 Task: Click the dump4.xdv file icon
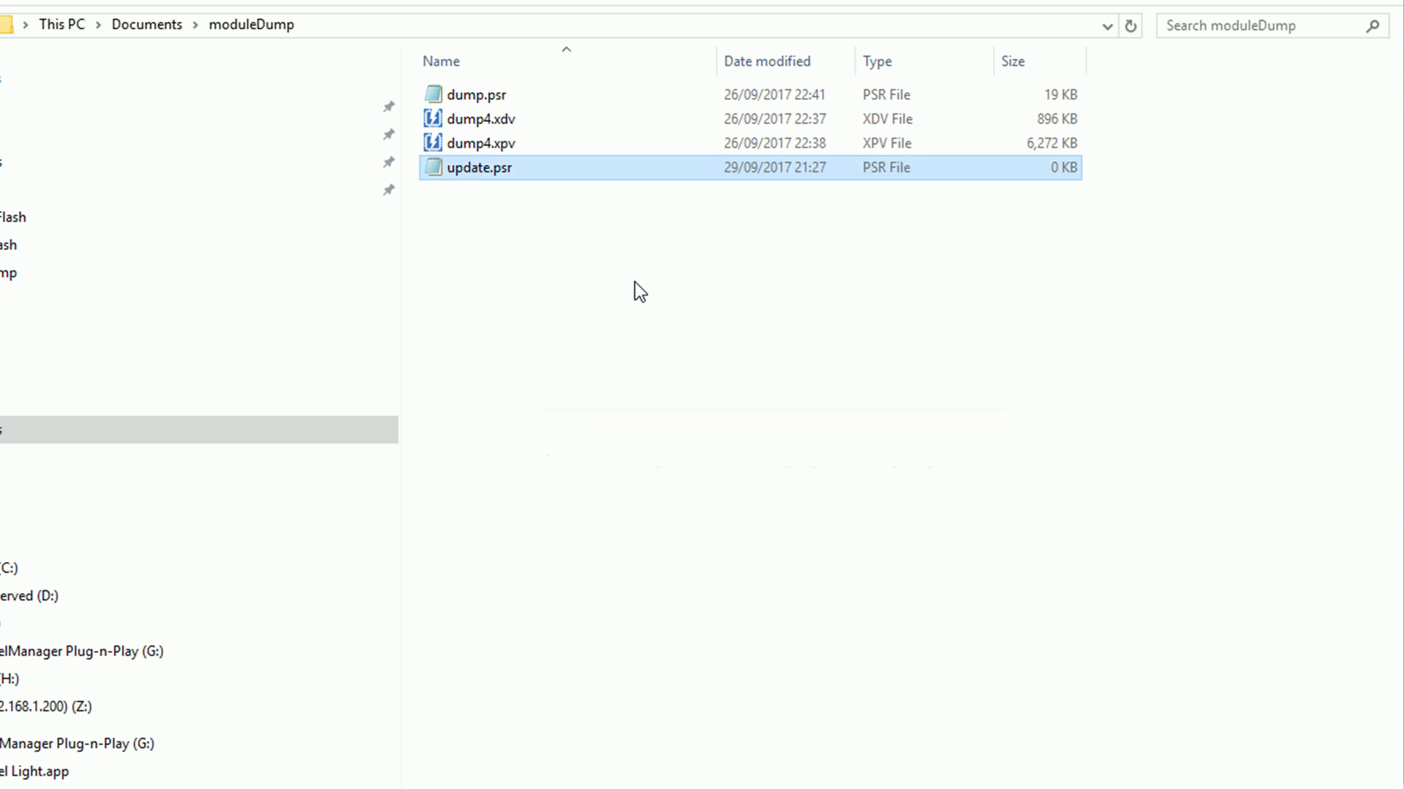(x=432, y=118)
